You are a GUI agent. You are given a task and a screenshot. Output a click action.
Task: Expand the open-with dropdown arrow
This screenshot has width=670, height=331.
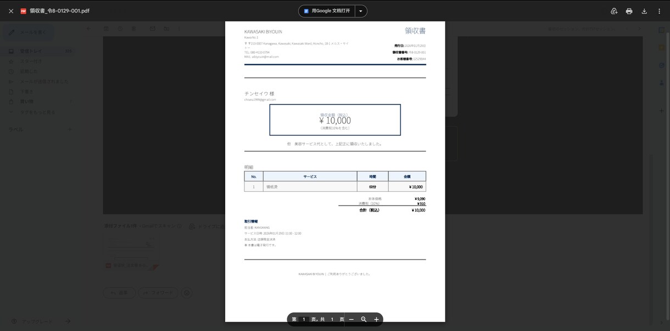pyautogui.click(x=361, y=11)
